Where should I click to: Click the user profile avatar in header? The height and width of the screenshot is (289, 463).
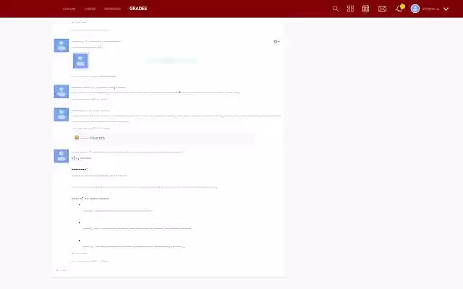pos(415,9)
